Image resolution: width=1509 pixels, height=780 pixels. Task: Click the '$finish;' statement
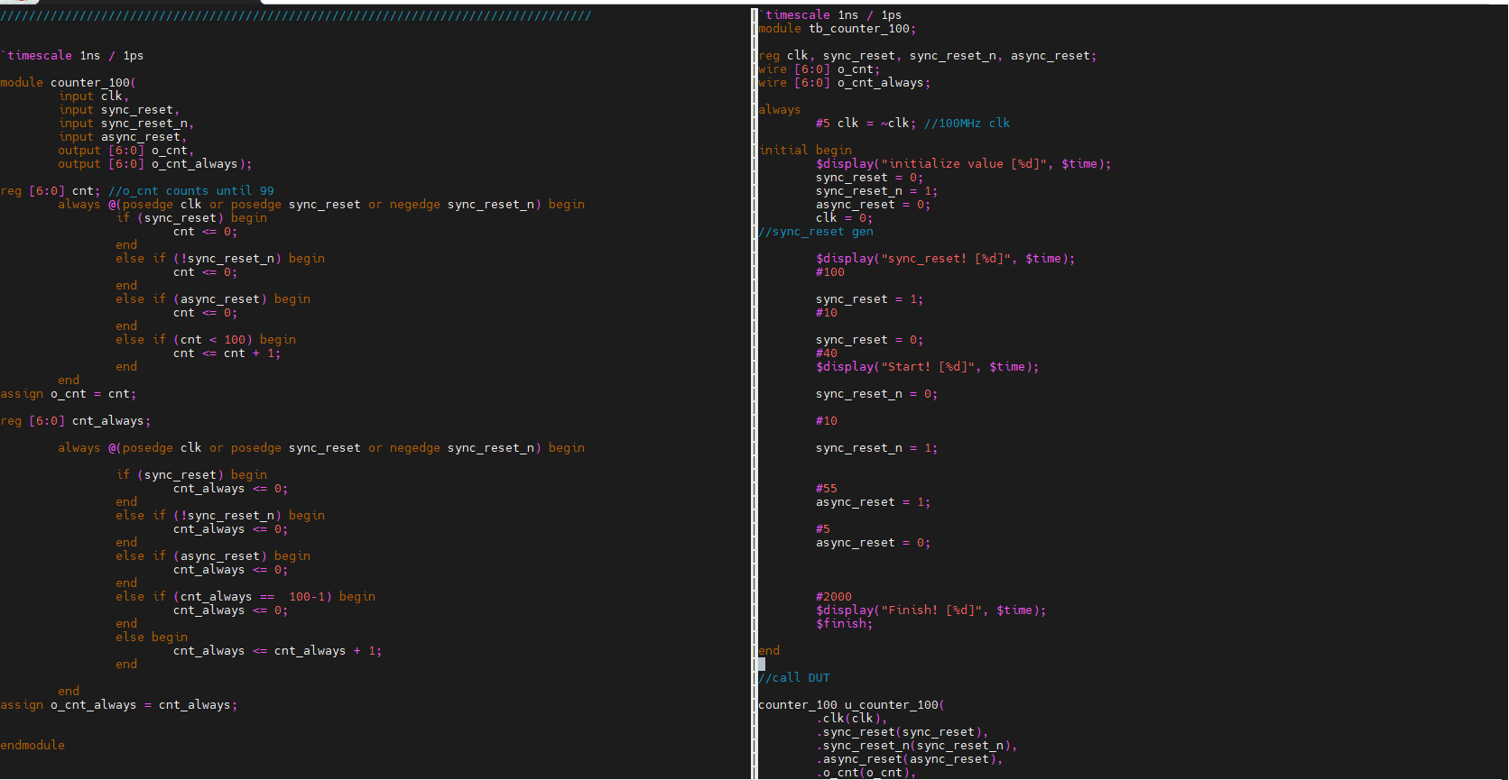845,624
